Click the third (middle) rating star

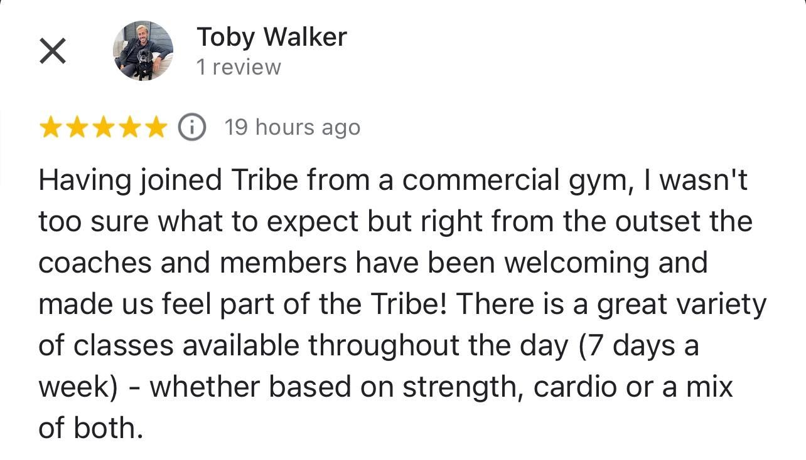click(x=103, y=128)
